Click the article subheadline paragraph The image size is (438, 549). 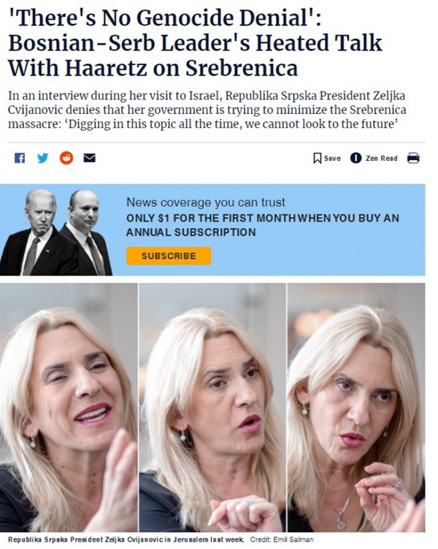pyautogui.click(x=207, y=110)
